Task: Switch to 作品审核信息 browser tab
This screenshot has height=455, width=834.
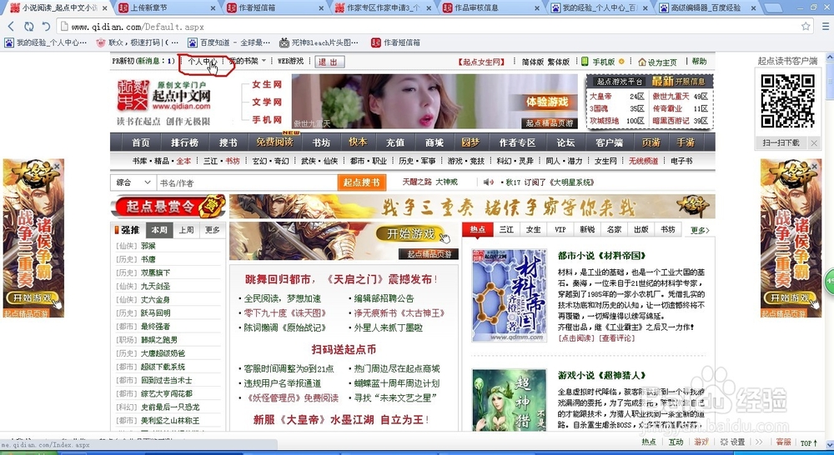Action: point(492,8)
